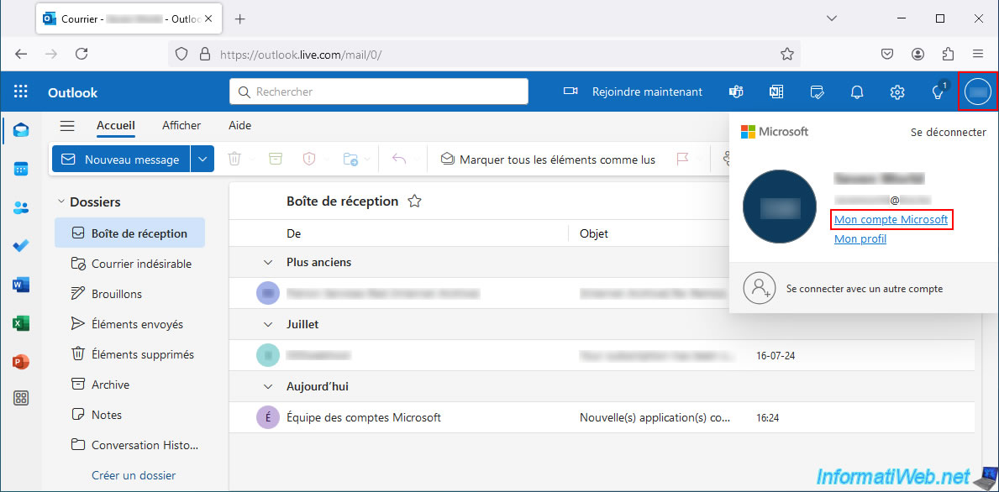Collapse the Juillet message group

point(269,325)
